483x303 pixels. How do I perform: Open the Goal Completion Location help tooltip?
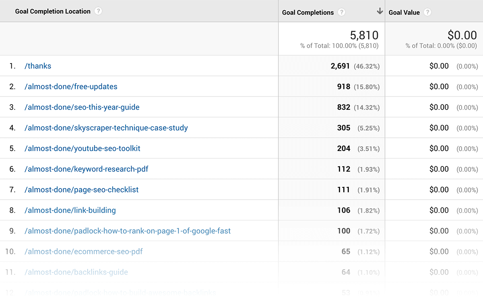tap(99, 11)
